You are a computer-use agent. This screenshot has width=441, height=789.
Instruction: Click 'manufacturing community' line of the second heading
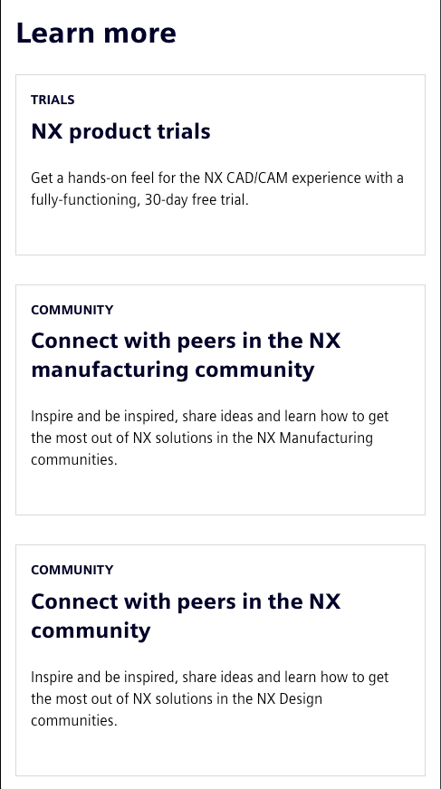click(x=172, y=370)
